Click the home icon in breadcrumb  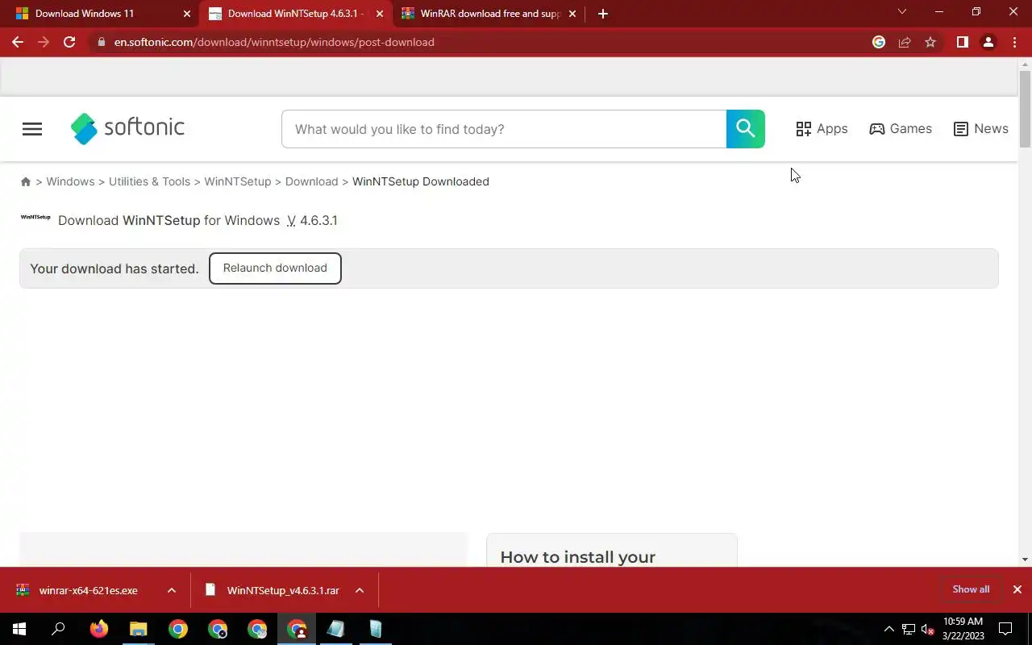(x=26, y=181)
